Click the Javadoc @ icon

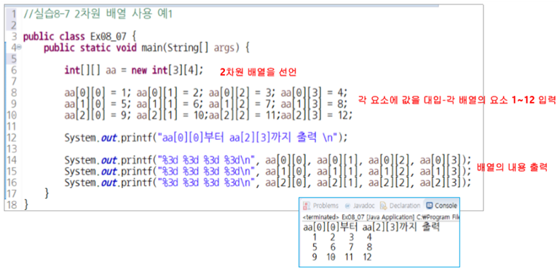pyautogui.click(x=347, y=206)
